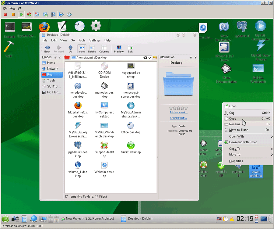Open Trash in Places panel
The height and width of the screenshot is (229, 274).
52,81
